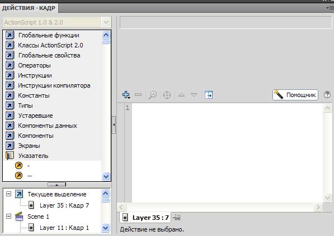Toggle the Помощник script assist mode
Screen dimensions: 334x236
295,95
